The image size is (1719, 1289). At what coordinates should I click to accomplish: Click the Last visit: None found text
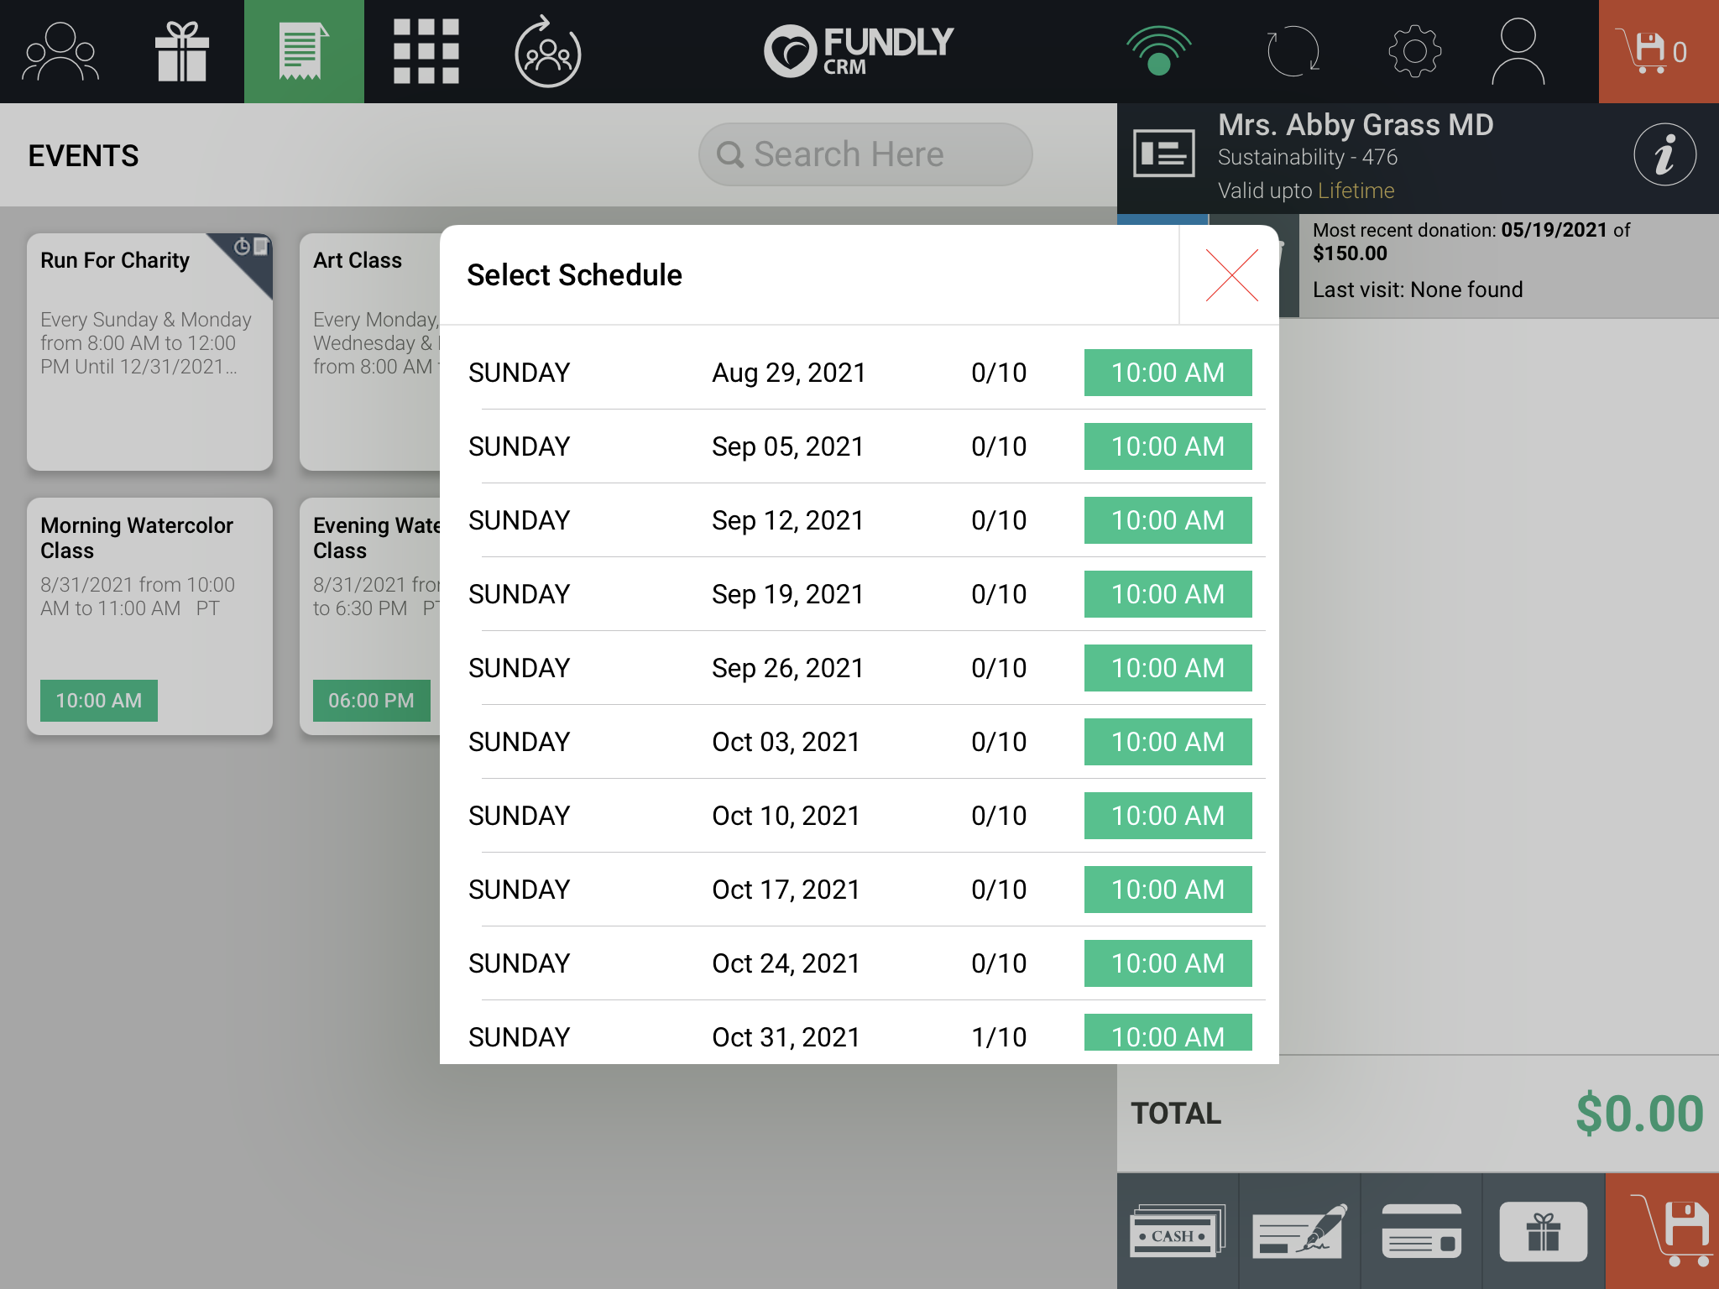pos(1418,290)
